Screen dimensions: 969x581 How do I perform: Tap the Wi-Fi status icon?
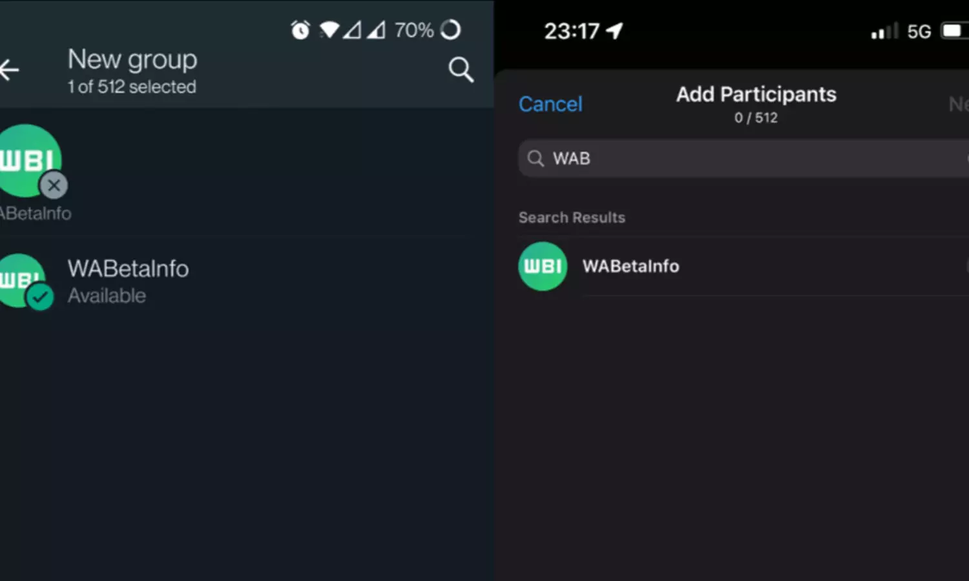(x=329, y=30)
